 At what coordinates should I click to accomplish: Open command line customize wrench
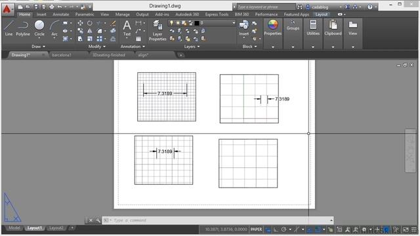98,220
